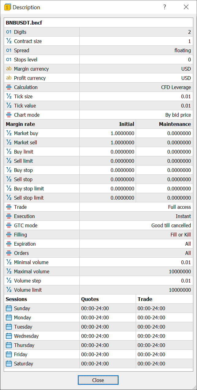Close the dialog with the X button
The height and width of the screenshot is (390, 197).
tap(186, 7)
